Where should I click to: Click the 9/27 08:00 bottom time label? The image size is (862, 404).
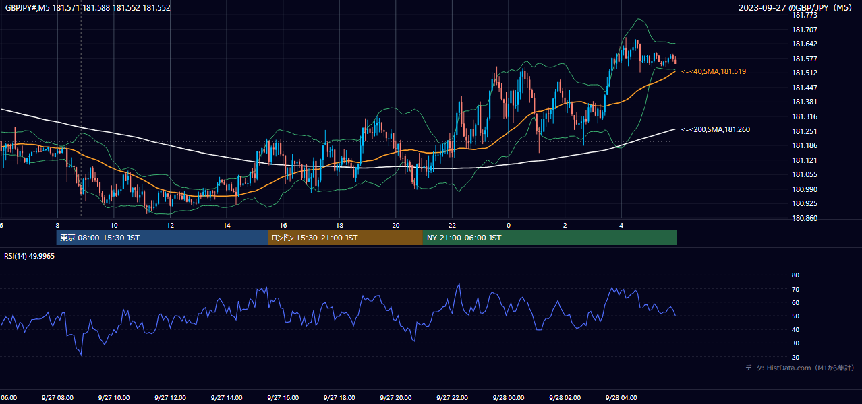57,398
